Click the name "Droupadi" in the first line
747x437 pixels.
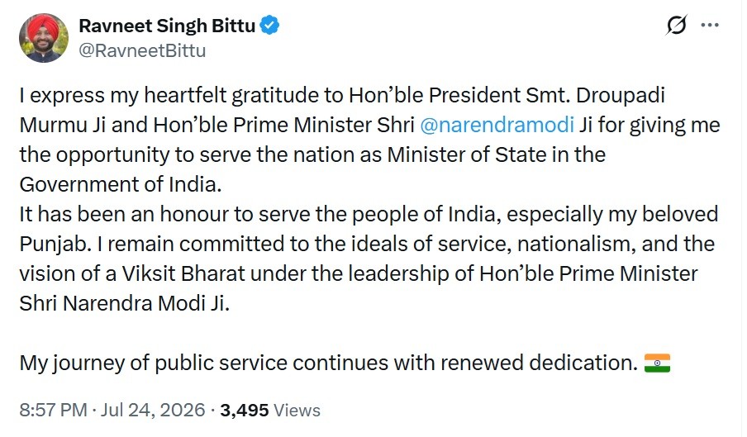point(621,95)
